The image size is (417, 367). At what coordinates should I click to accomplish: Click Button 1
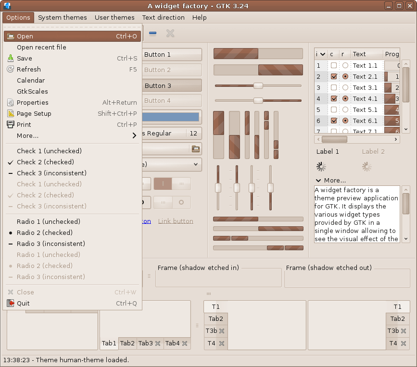pos(172,54)
